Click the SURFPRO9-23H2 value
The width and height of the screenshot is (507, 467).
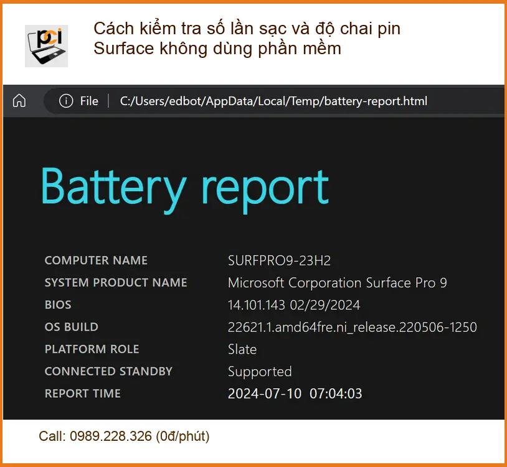click(280, 260)
